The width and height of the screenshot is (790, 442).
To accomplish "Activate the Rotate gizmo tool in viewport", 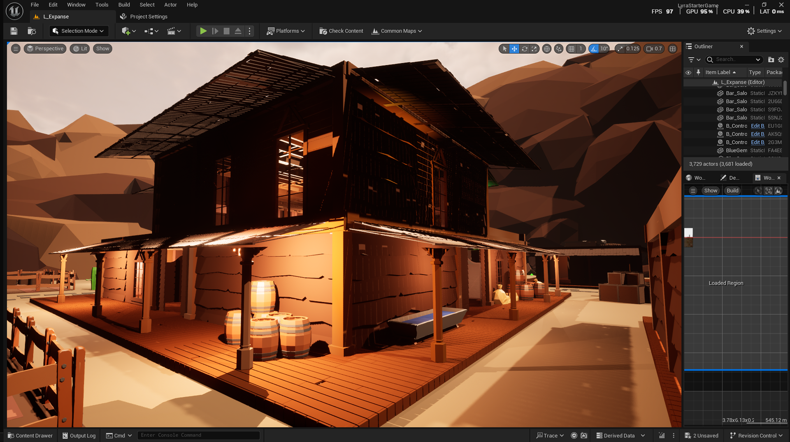I will pyautogui.click(x=524, y=49).
